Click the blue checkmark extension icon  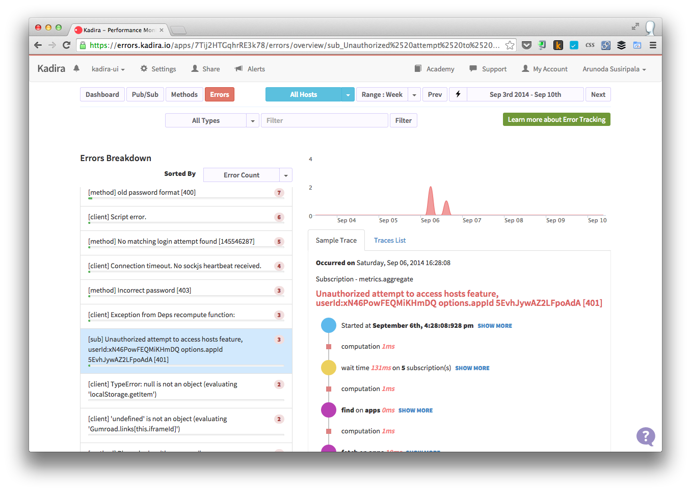[574, 45]
